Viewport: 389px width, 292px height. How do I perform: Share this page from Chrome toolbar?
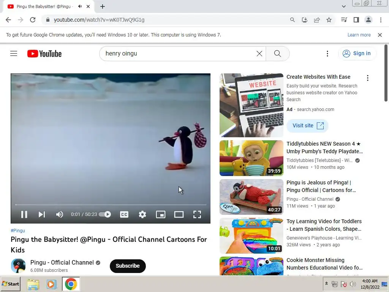pos(317,20)
